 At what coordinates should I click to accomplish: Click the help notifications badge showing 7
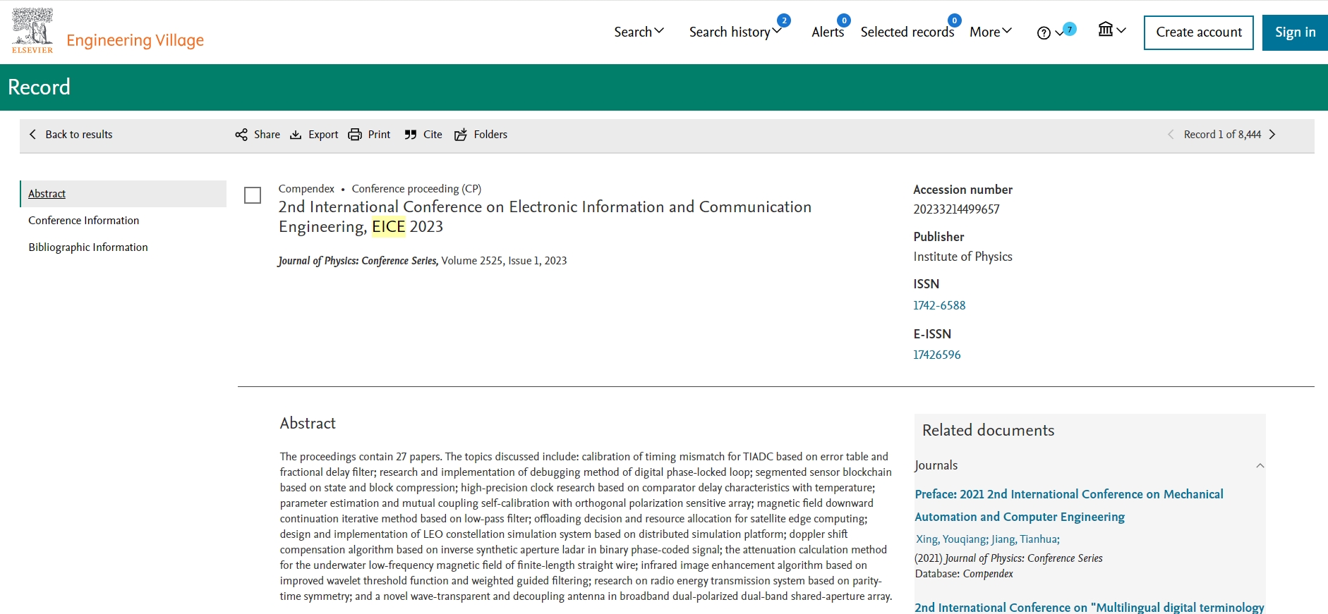[x=1070, y=29]
